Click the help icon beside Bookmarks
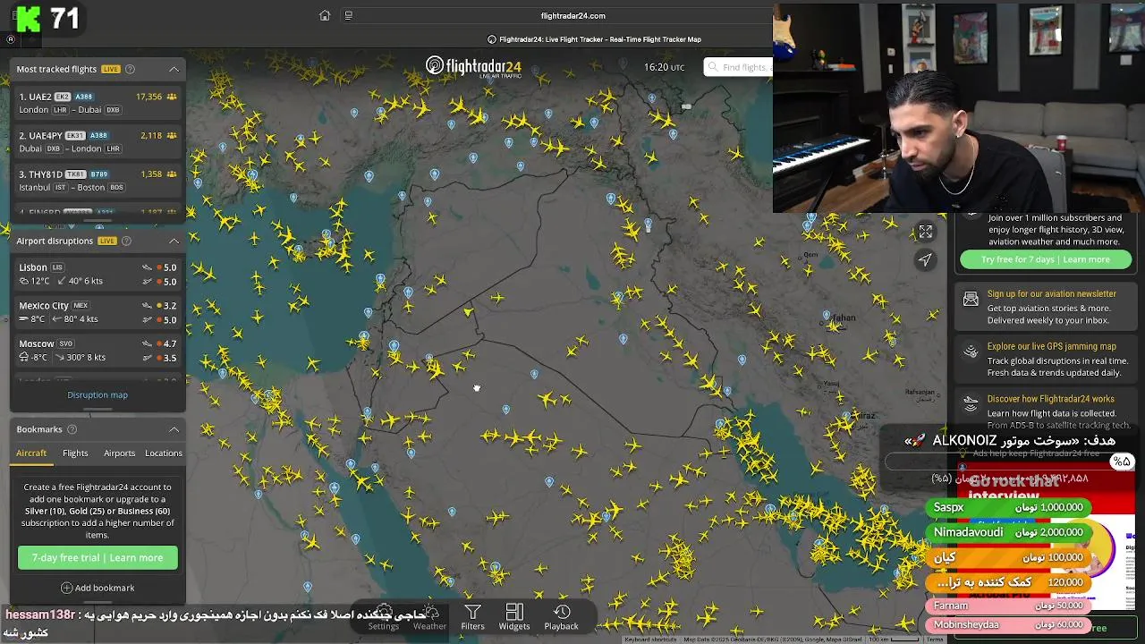 tap(72, 429)
